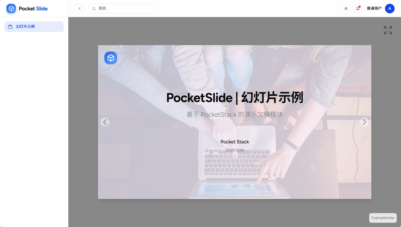Collapse the sidebar with double chevron button
Viewport: 401px width, 227px height.
pyautogui.click(x=79, y=8)
